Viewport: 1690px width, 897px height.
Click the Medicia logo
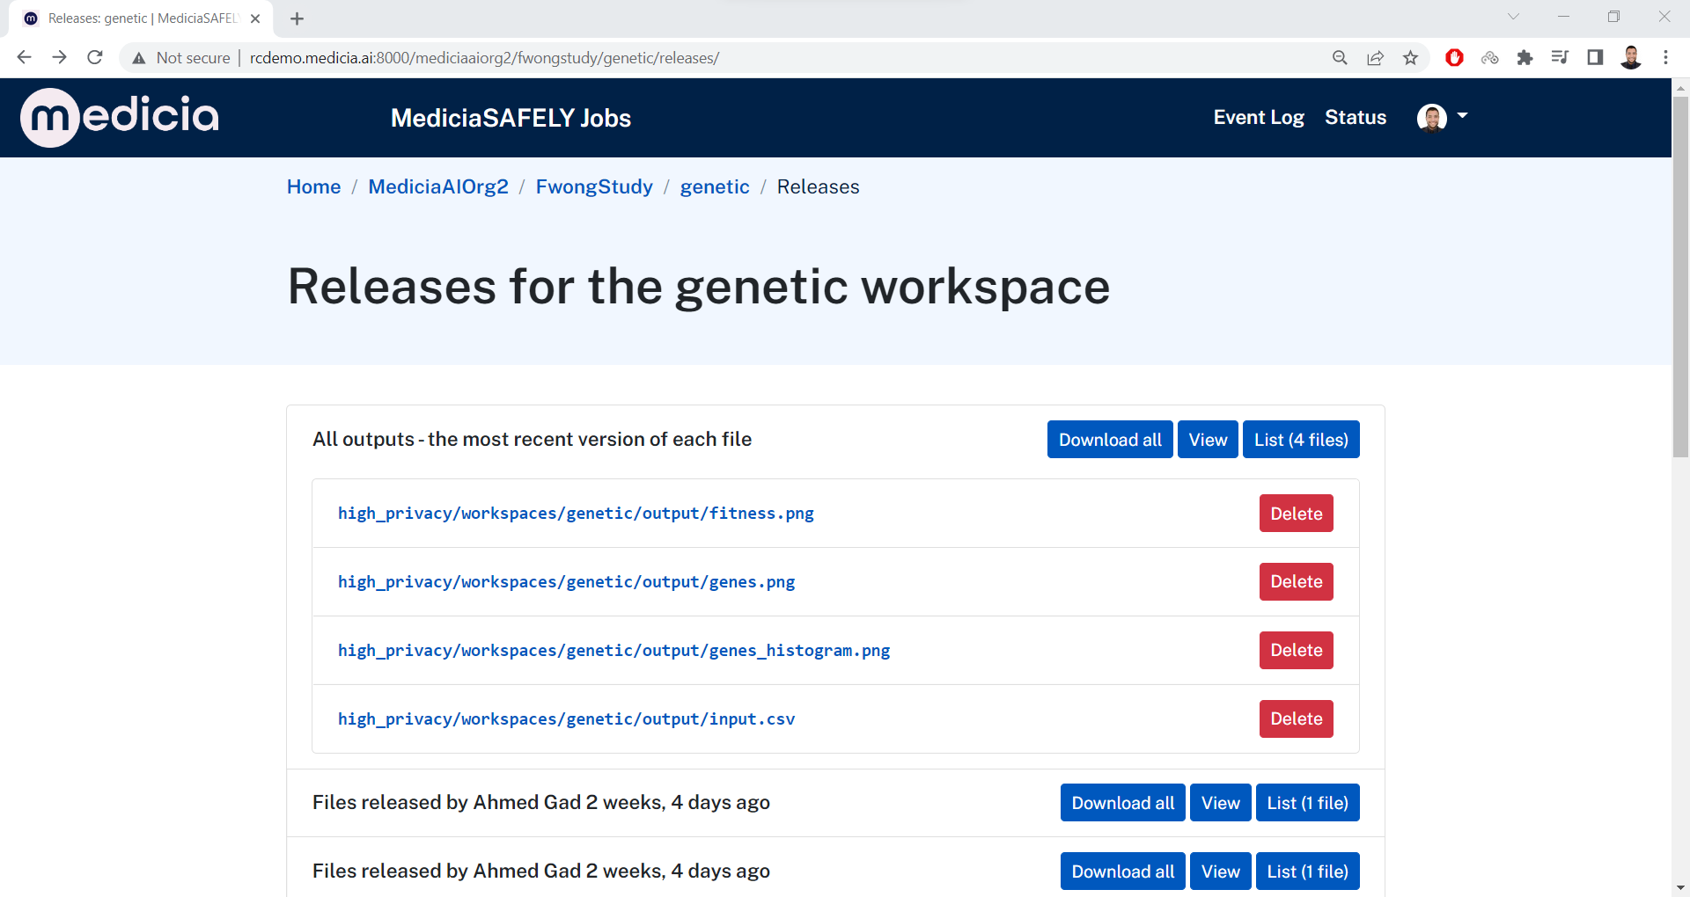[x=120, y=117]
